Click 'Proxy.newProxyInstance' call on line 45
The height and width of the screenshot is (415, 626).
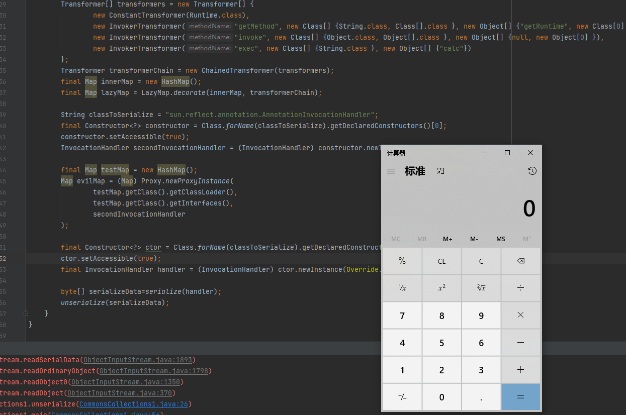tap(186, 181)
